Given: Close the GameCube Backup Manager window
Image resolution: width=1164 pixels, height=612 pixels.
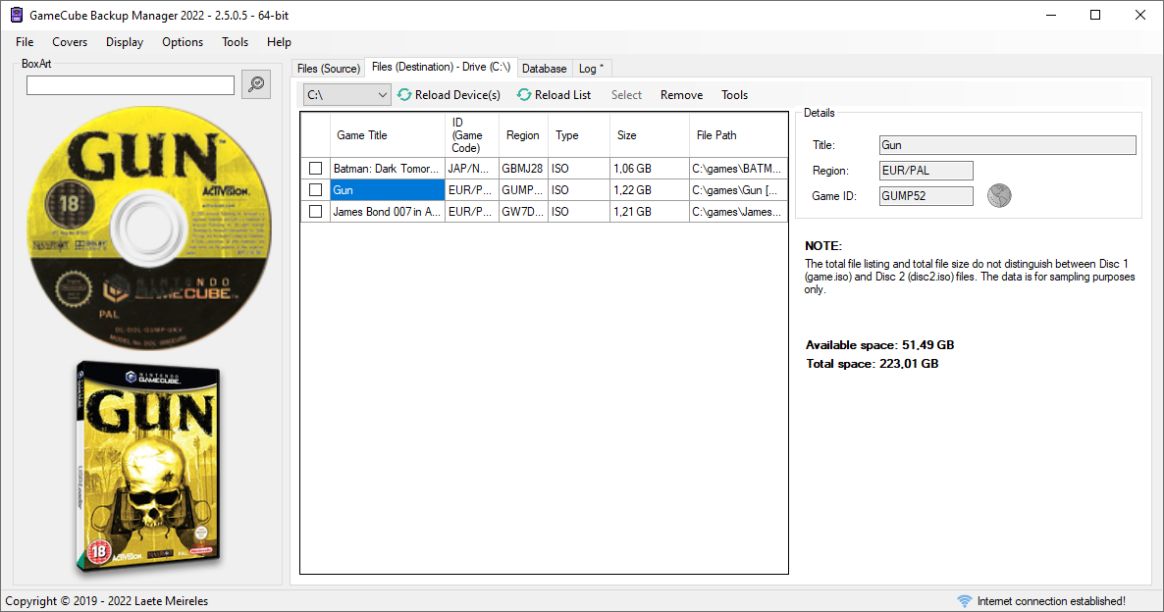Looking at the screenshot, I should 1140,15.
